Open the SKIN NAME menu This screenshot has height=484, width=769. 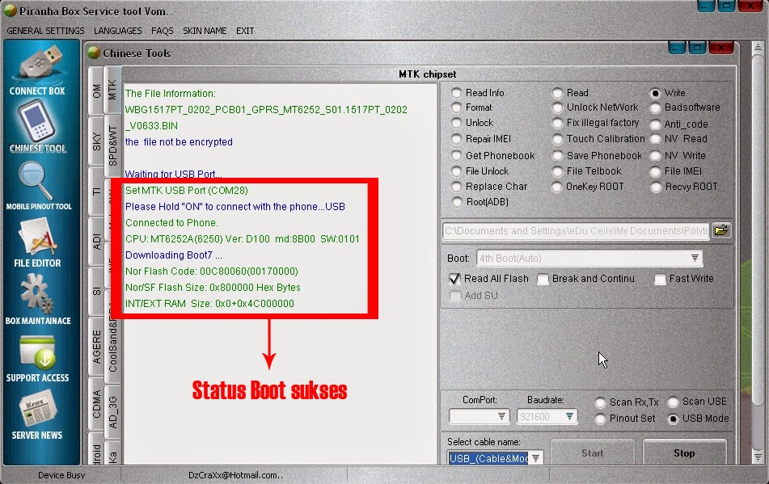coord(205,31)
